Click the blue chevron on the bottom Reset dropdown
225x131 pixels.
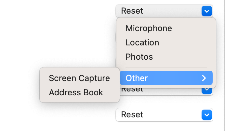[206, 115]
